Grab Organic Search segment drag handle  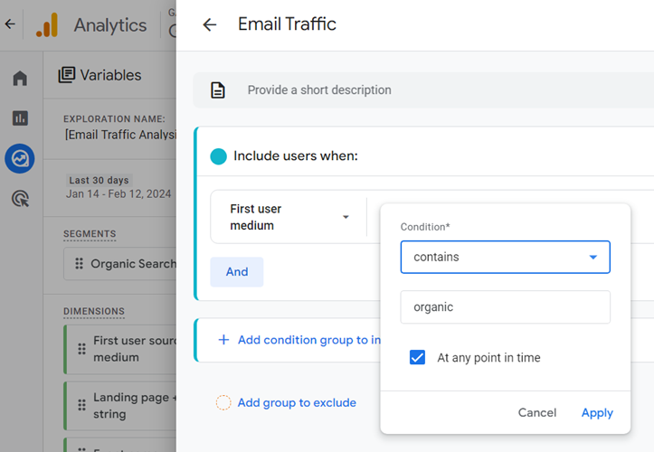point(80,264)
